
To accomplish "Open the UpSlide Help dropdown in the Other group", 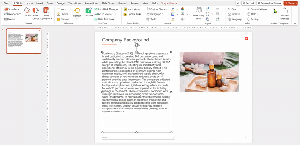I will click(x=252, y=14).
